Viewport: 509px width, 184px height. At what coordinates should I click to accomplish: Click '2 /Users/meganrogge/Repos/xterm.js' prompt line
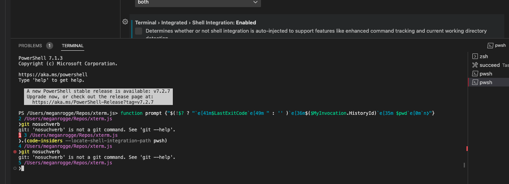65,118
